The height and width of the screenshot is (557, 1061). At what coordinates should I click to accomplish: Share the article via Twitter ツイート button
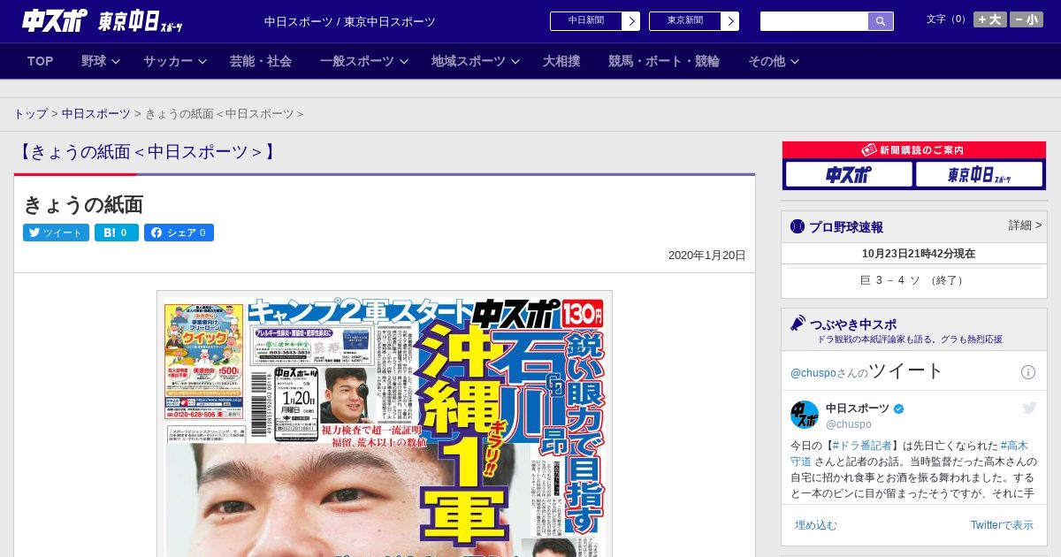point(56,233)
